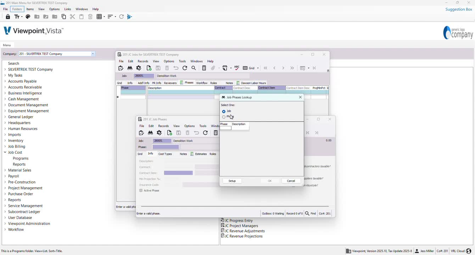475x255 pixels.
Task: Select the Phase radio button in lookup
Action: 224,117
